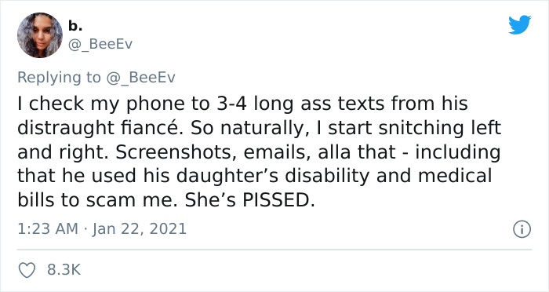Click the Twitter bird logo

coord(519,24)
